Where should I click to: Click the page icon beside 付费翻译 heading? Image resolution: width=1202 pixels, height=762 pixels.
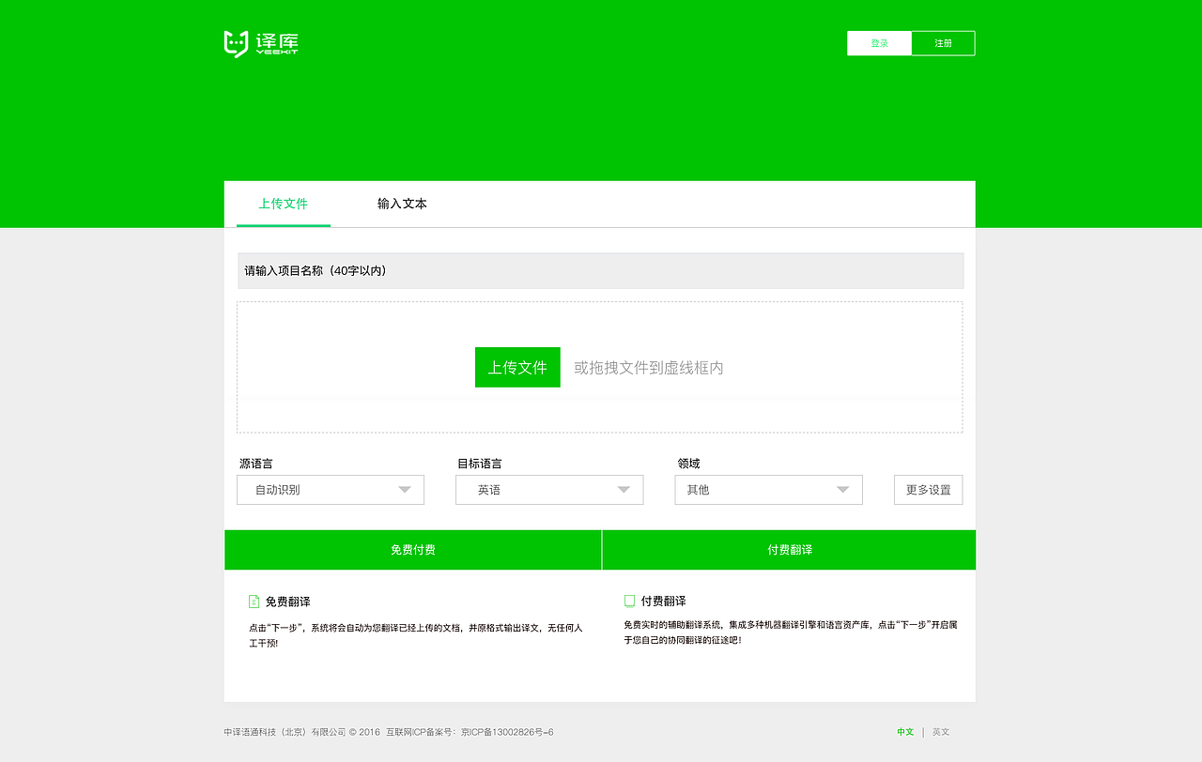629,602
